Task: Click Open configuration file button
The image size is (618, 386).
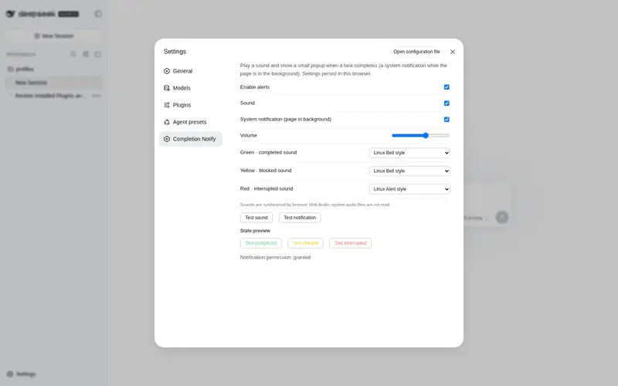Action: [x=416, y=52]
